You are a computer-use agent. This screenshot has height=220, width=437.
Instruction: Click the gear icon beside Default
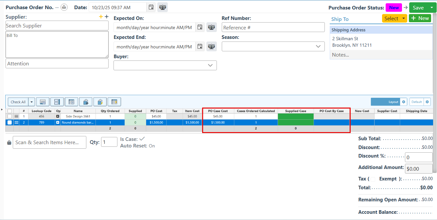tap(427, 102)
